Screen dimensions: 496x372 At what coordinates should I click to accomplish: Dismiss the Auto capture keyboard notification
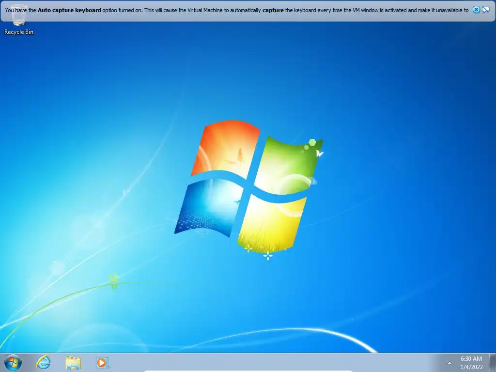tap(476, 10)
